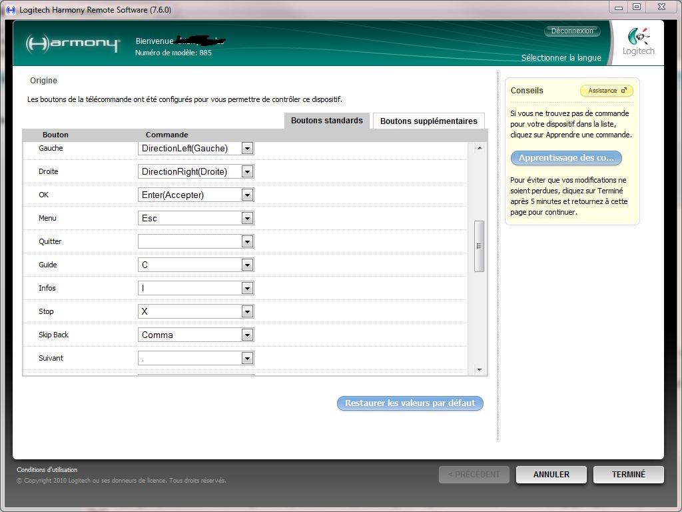Click the ANNULER button
Image resolution: width=682 pixels, height=512 pixels.
(x=551, y=475)
